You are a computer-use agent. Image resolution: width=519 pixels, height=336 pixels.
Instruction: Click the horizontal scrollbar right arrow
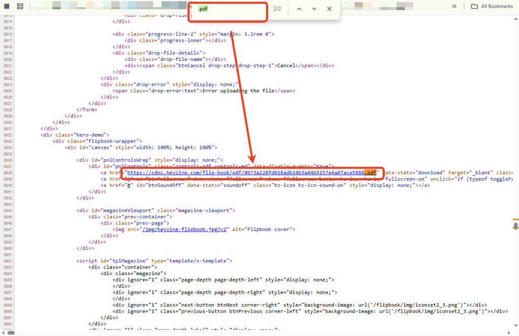tap(509, 332)
